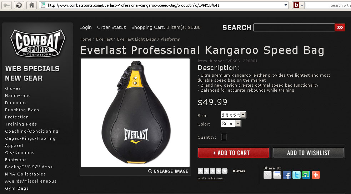This screenshot has width=351, height=194.
Task: Rate the product using star rating bar
Action: (212, 171)
